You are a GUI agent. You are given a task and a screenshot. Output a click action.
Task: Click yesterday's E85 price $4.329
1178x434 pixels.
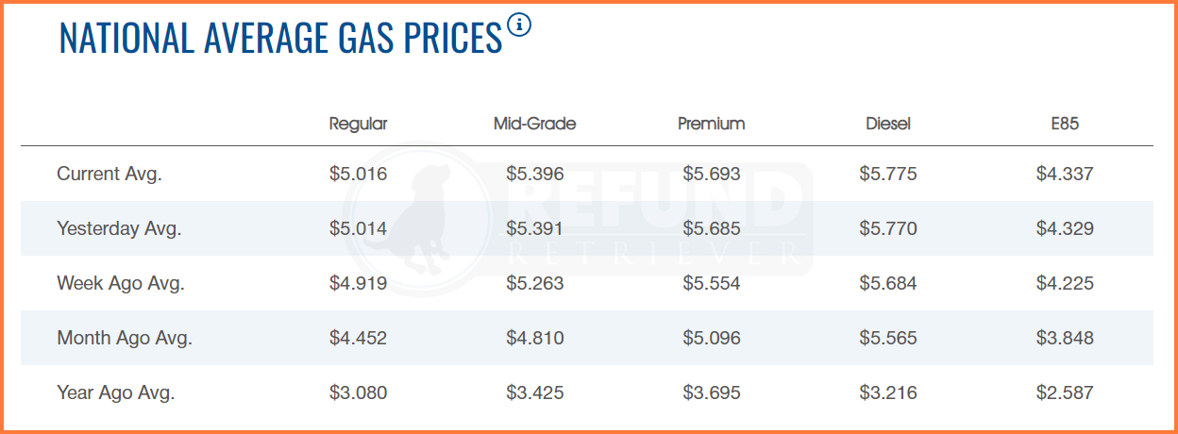pos(1065,228)
